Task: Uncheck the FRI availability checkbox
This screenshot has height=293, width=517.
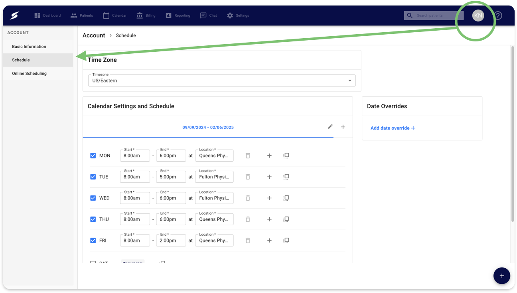Action: (x=93, y=240)
